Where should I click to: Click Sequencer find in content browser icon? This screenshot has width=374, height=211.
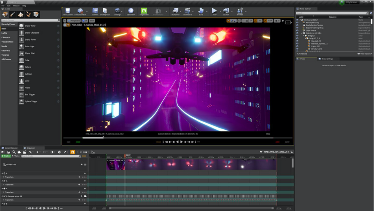(14, 152)
